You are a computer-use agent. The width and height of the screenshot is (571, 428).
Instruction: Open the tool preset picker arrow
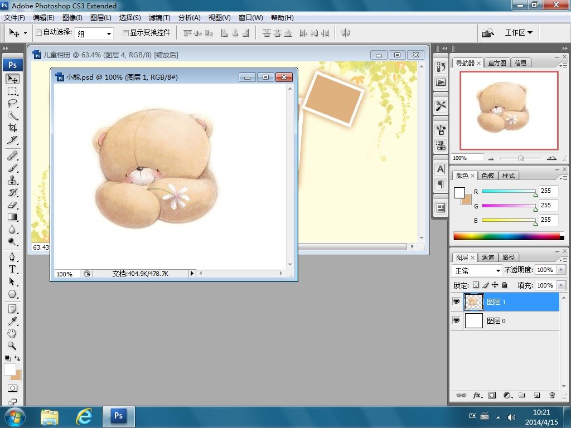25,33
